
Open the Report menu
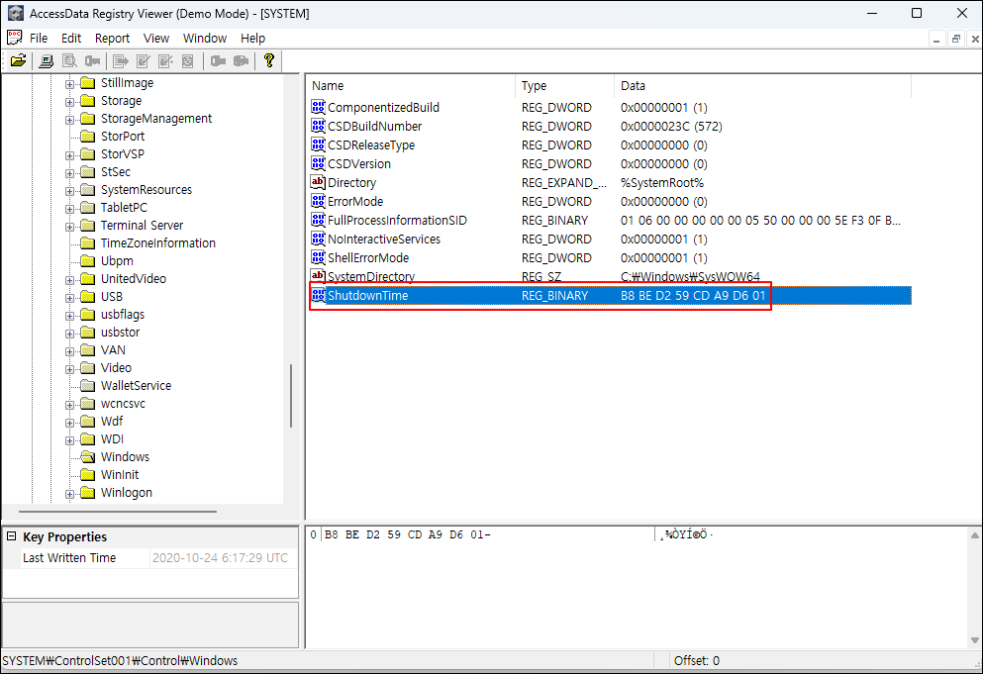click(x=112, y=39)
